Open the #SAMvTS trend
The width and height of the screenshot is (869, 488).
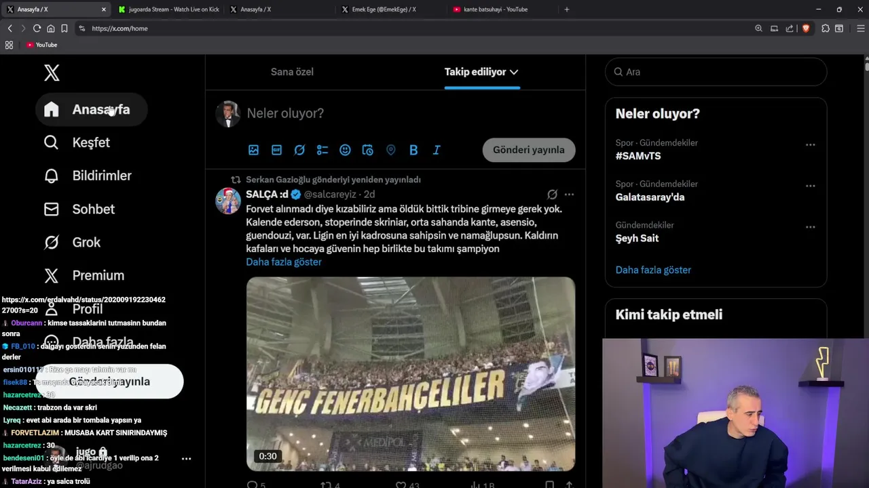pos(638,156)
